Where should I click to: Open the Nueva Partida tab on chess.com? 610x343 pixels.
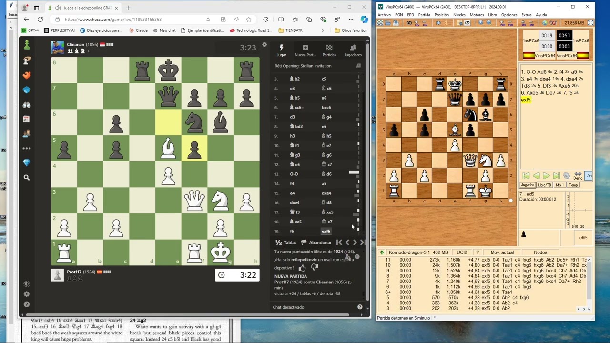point(305,50)
